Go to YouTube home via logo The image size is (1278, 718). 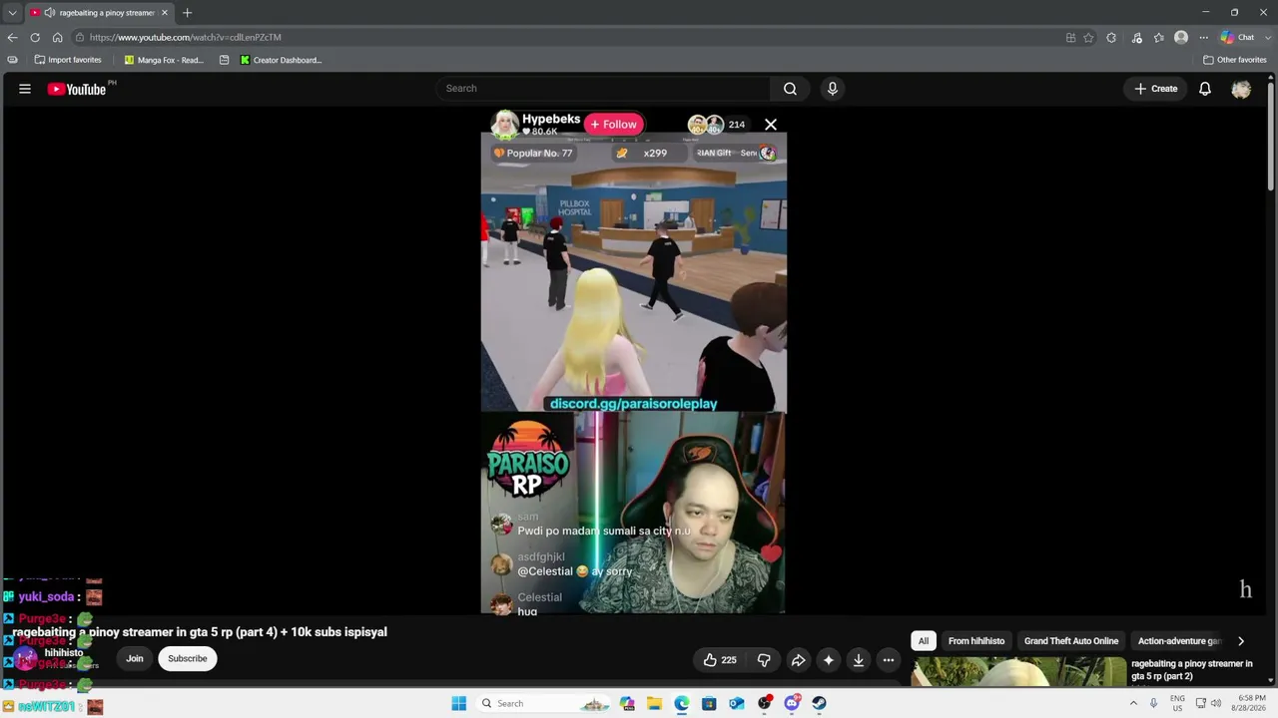point(77,89)
